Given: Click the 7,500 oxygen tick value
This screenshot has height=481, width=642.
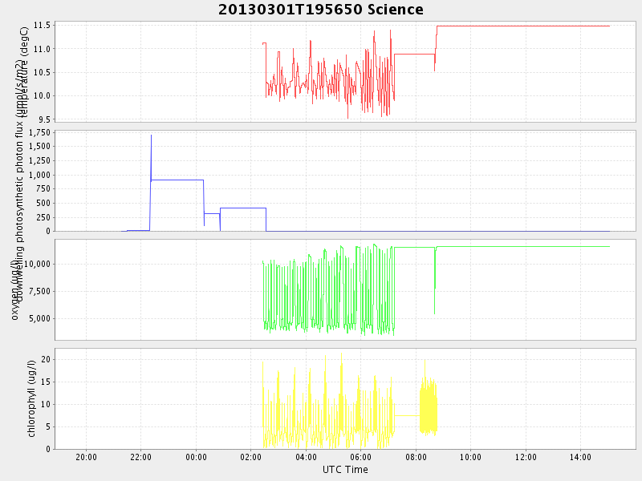Looking at the screenshot, I should (x=39, y=291).
